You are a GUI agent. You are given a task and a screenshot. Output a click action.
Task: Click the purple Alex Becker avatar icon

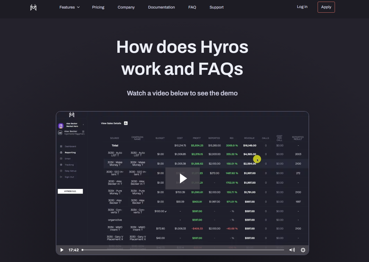(61, 126)
